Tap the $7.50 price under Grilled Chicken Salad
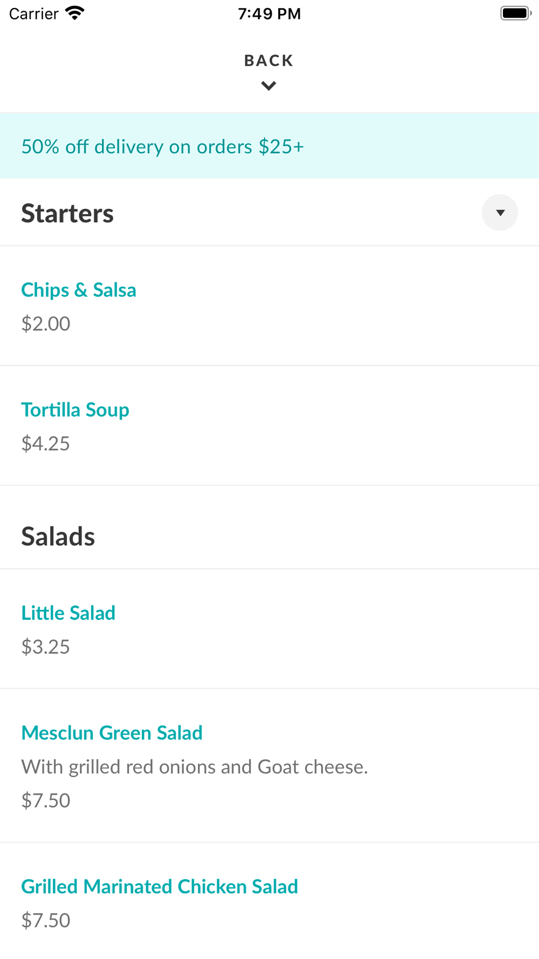 tap(46, 920)
